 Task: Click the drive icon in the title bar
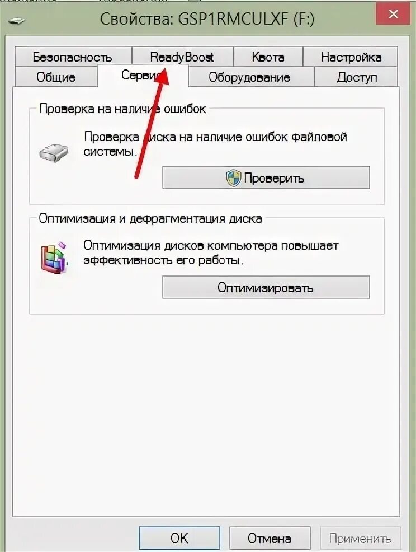(17, 21)
